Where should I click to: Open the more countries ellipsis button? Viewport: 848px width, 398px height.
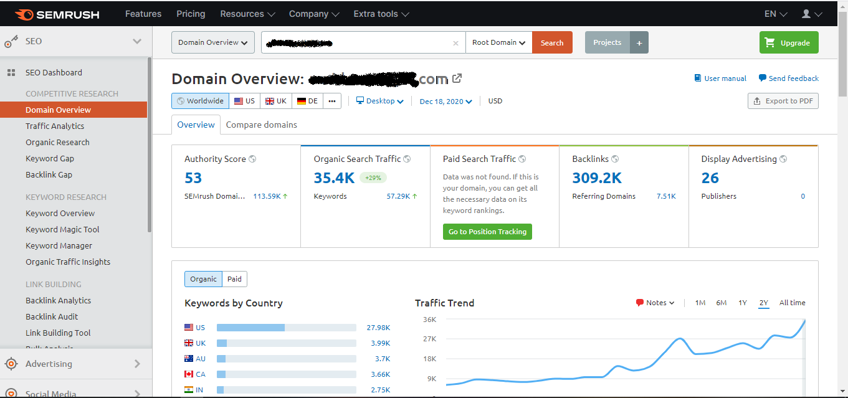(x=332, y=101)
